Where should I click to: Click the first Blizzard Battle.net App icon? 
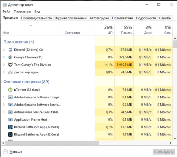coord(10,127)
